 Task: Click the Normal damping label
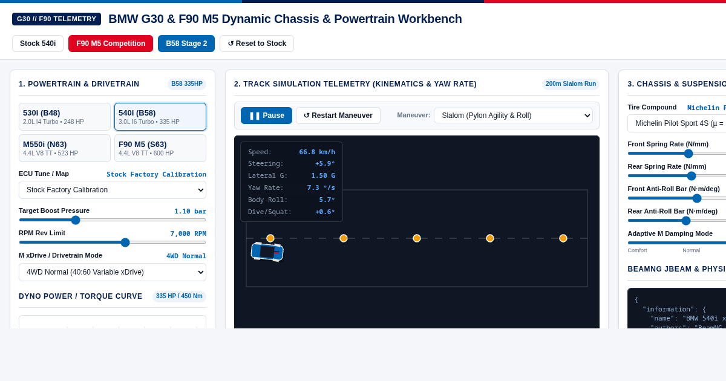692,250
